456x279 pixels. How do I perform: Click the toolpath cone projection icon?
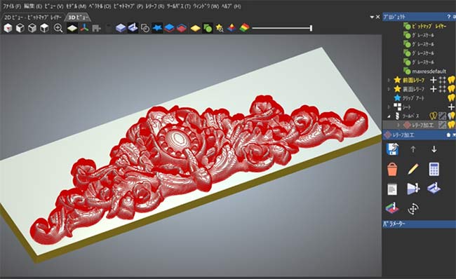click(413, 189)
